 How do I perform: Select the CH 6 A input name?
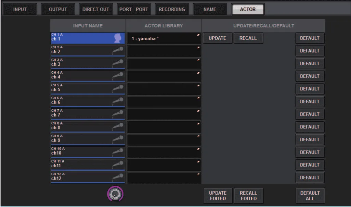point(88,101)
